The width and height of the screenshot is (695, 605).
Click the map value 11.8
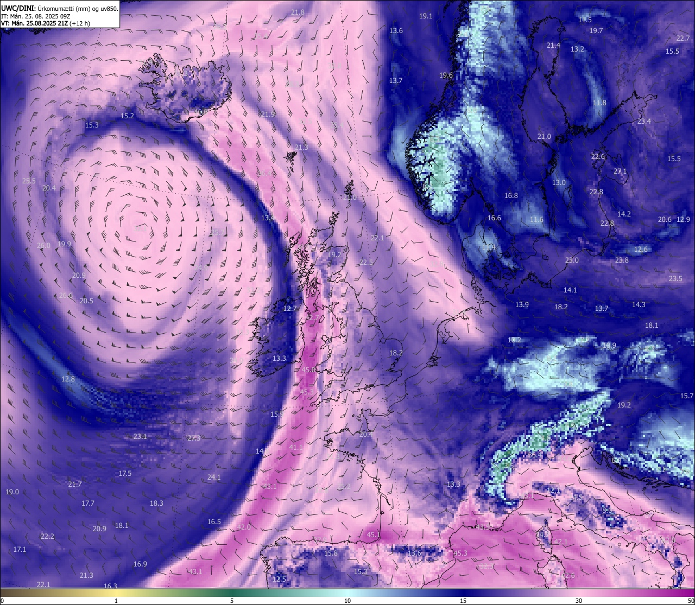pos(599,103)
